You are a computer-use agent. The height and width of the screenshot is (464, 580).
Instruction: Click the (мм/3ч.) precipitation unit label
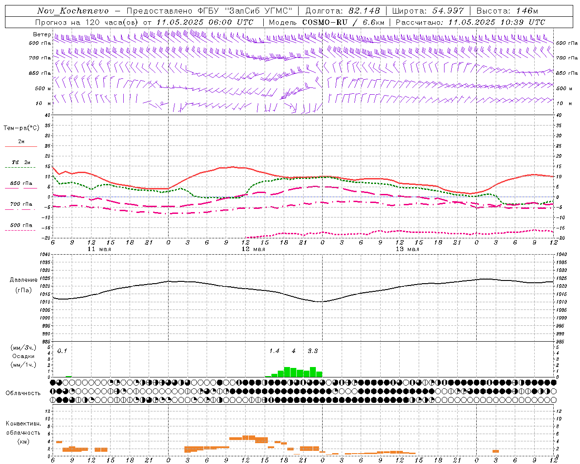(x=24, y=348)
